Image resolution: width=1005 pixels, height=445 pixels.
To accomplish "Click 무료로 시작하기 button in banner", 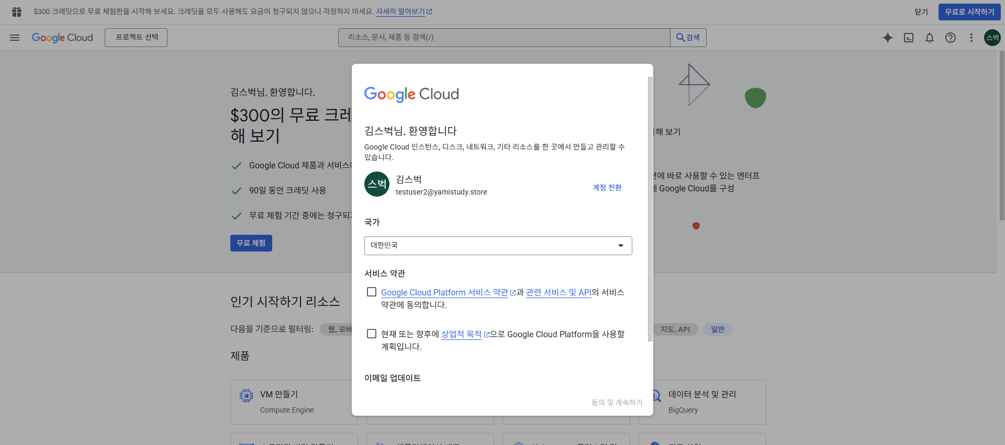I will pos(969,12).
